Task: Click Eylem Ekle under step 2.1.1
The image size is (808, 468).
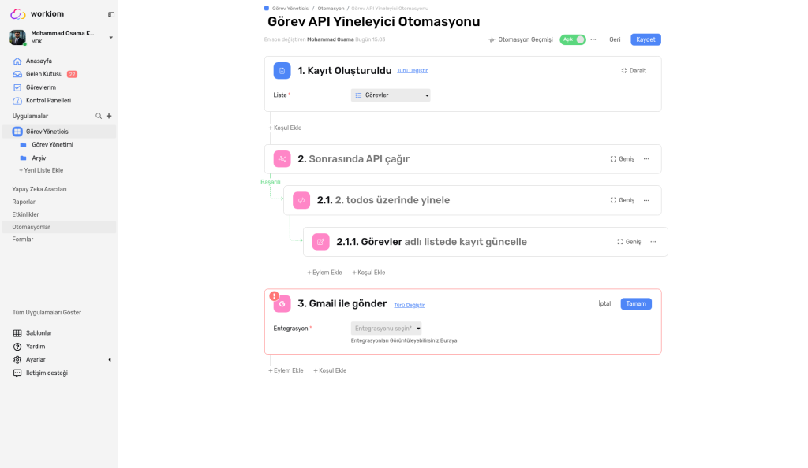Action: coord(324,273)
